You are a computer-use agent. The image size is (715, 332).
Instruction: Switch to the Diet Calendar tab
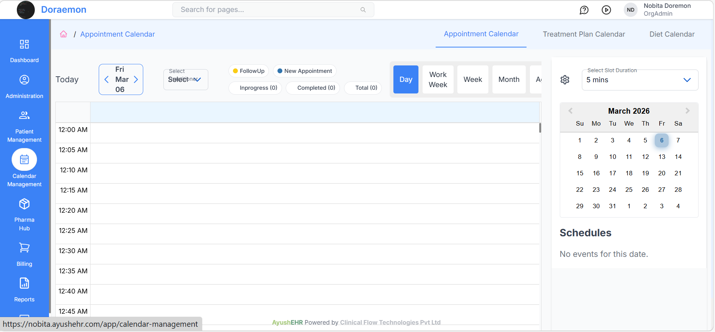[x=672, y=34]
